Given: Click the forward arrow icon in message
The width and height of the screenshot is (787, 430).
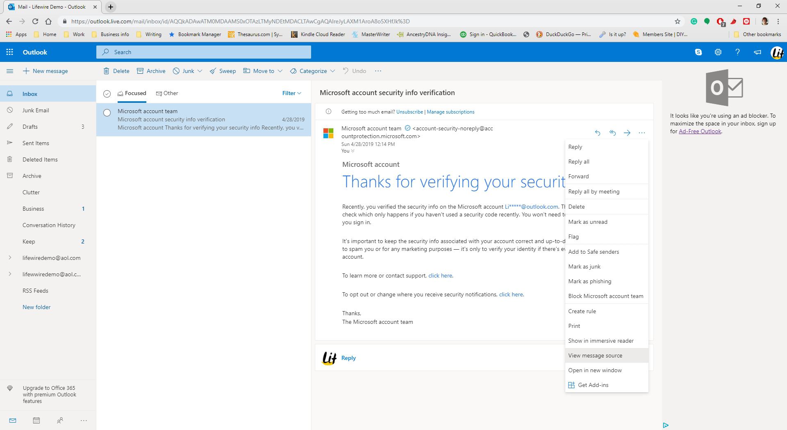Looking at the screenshot, I should coord(627,132).
